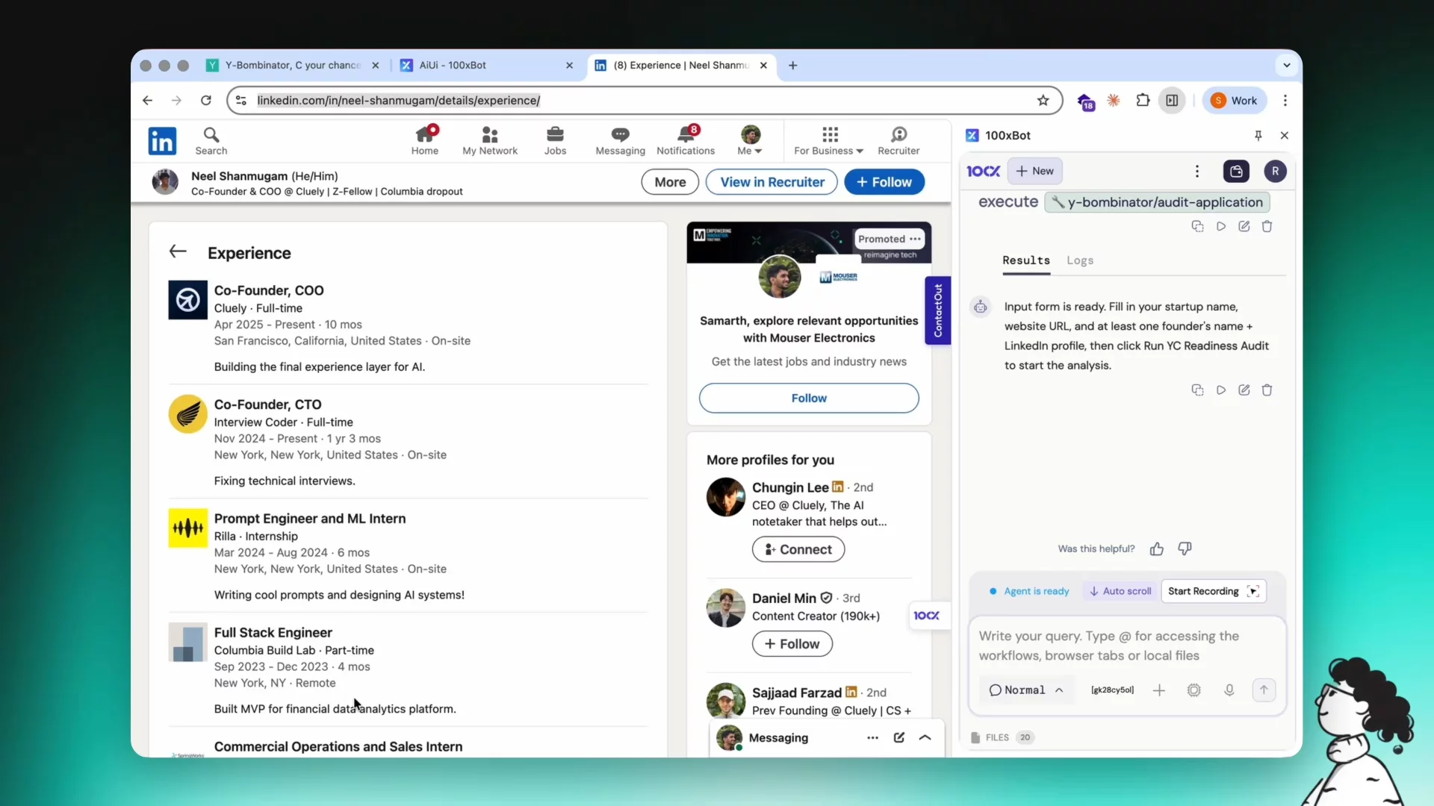Switch to the Logs tab
This screenshot has height=806, width=1434.
(x=1080, y=260)
